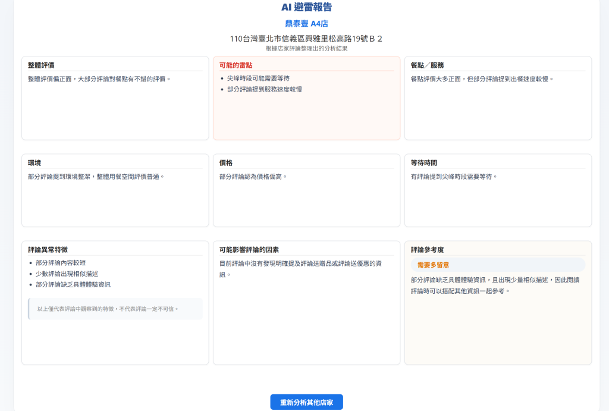Select the 可能的雷點 red heading
Screen dimensions: 609x411
[x=236, y=65]
